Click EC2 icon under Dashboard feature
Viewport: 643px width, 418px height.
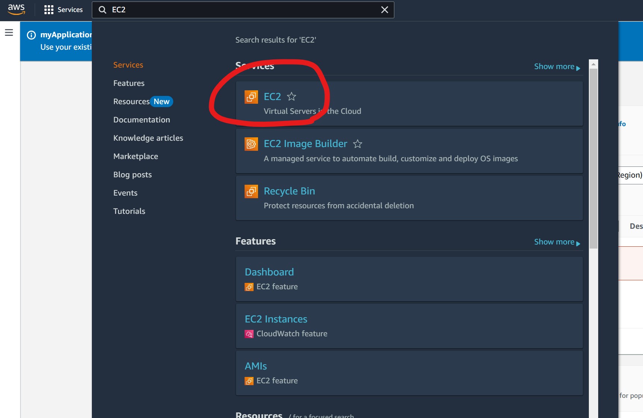pyautogui.click(x=249, y=287)
